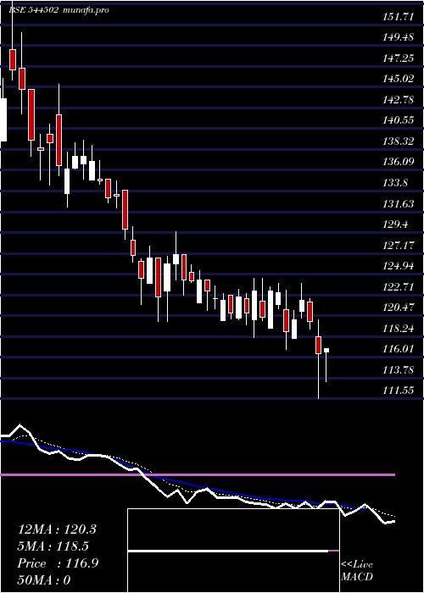Click the price label 149.48

coord(399,37)
